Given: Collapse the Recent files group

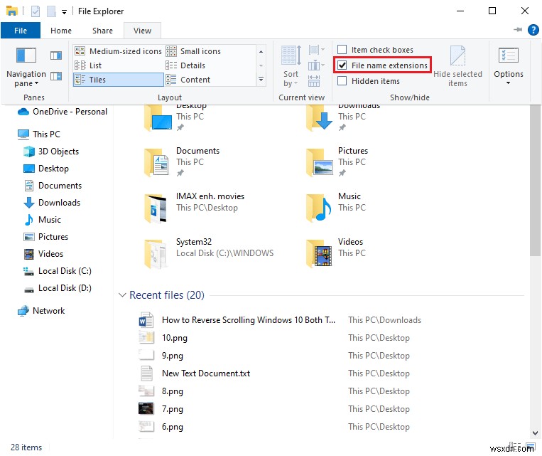Looking at the screenshot, I should pyautogui.click(x=122, y=295).
